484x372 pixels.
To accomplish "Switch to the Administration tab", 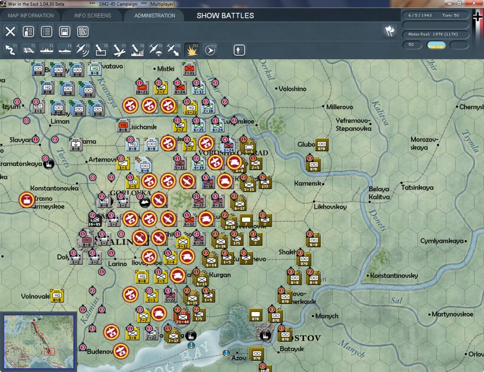I will [x=155, y=16].
